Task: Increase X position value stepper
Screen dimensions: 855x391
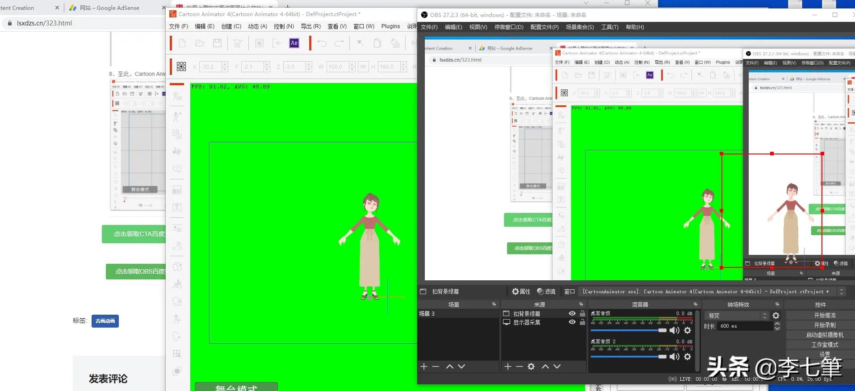Action: click(x=225, y=64)
